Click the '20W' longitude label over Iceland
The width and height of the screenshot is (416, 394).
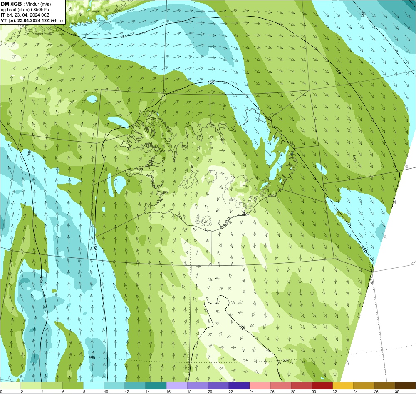click(191, 168)
